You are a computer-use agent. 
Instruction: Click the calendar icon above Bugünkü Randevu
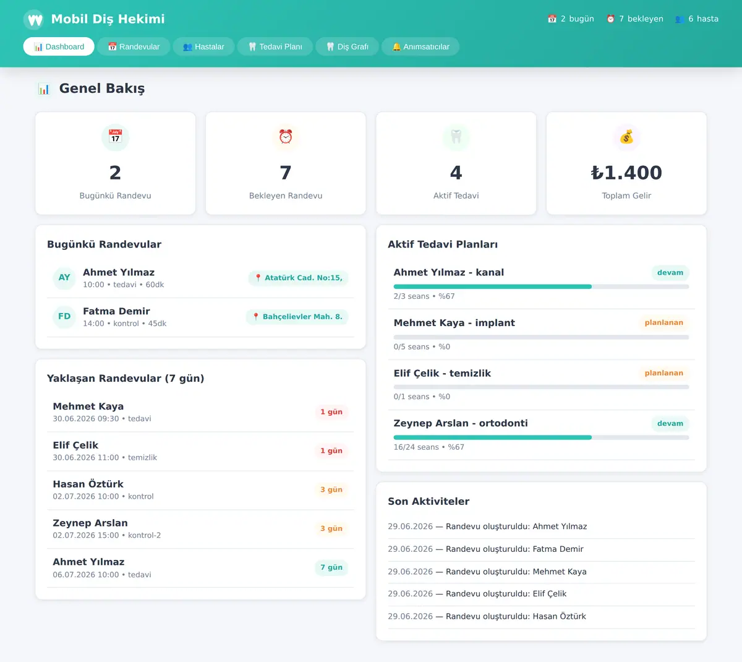tap(115, 137)
